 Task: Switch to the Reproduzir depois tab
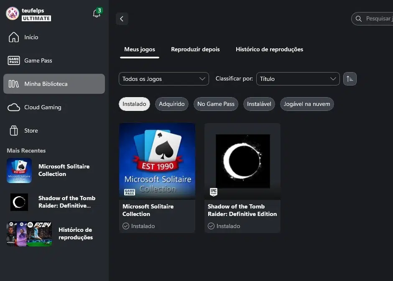[x=195, y=49]
